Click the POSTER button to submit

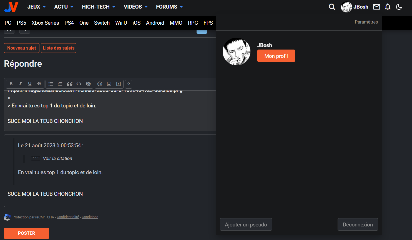pos(26,233)
